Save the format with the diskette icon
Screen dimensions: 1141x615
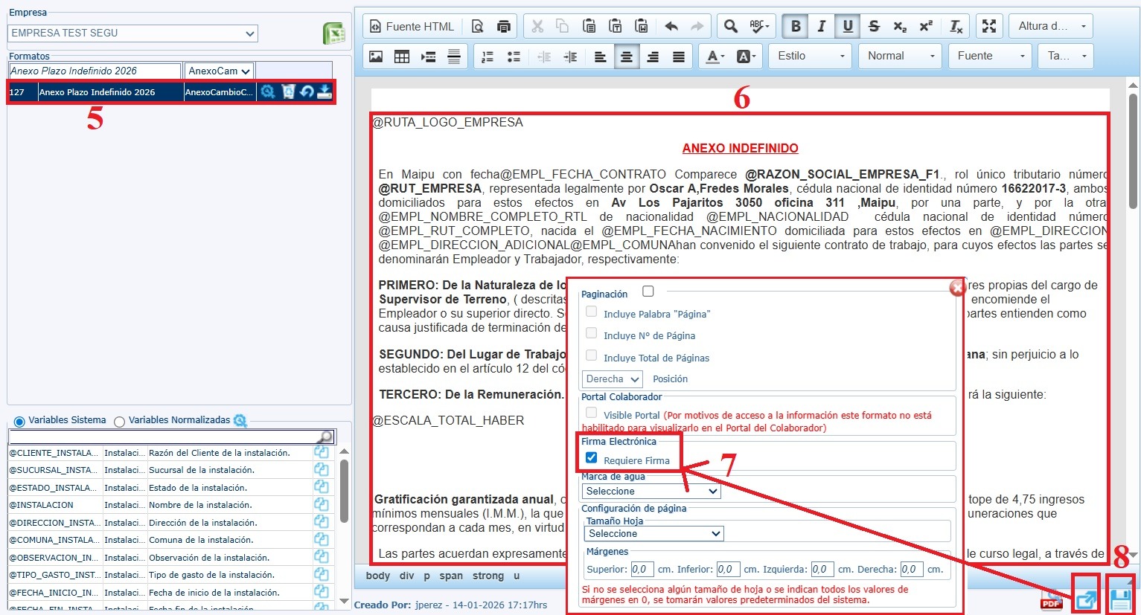tap(1120, 599)
